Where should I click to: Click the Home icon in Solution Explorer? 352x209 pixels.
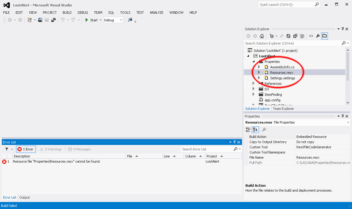coord(262,36)
